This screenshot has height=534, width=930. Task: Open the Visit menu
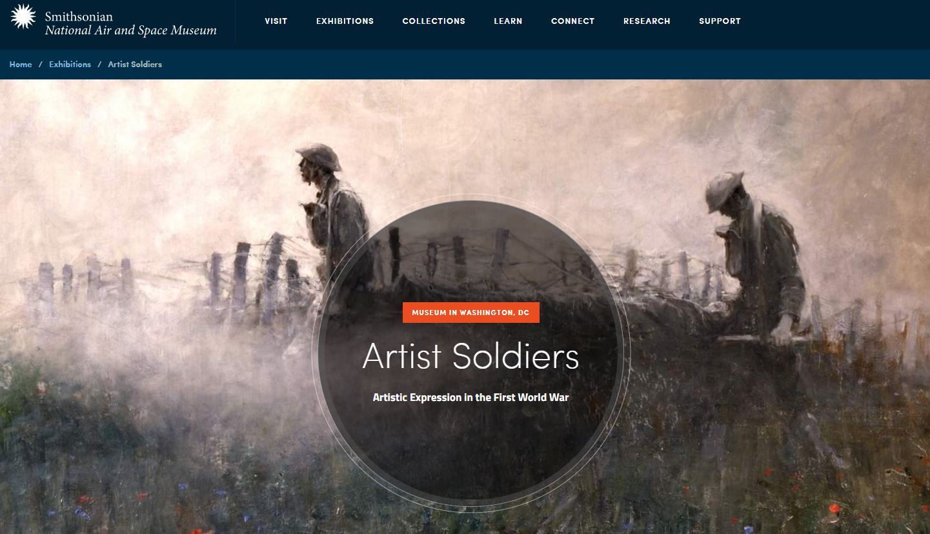276,21
